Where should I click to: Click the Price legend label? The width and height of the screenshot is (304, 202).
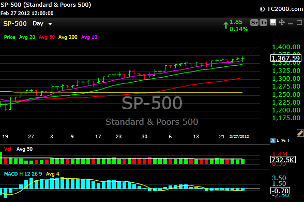(9, 37)
